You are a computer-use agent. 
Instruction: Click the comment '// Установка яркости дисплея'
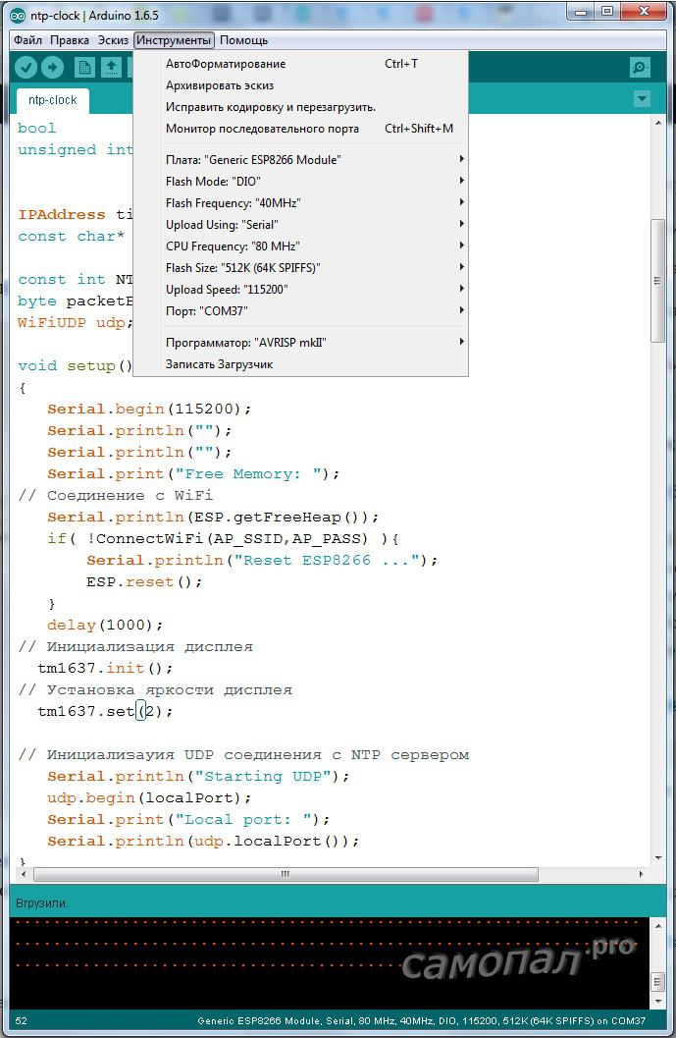tap(155, 689)
